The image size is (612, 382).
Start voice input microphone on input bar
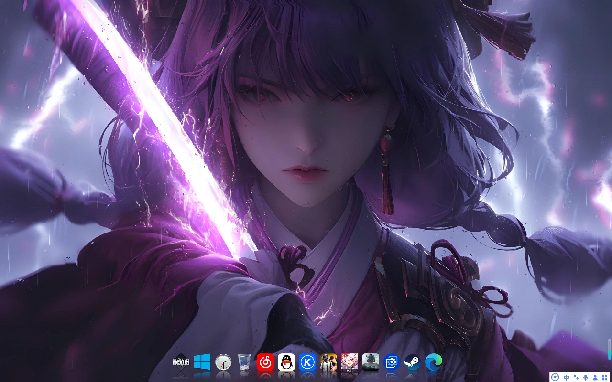(x=586, y=377)
